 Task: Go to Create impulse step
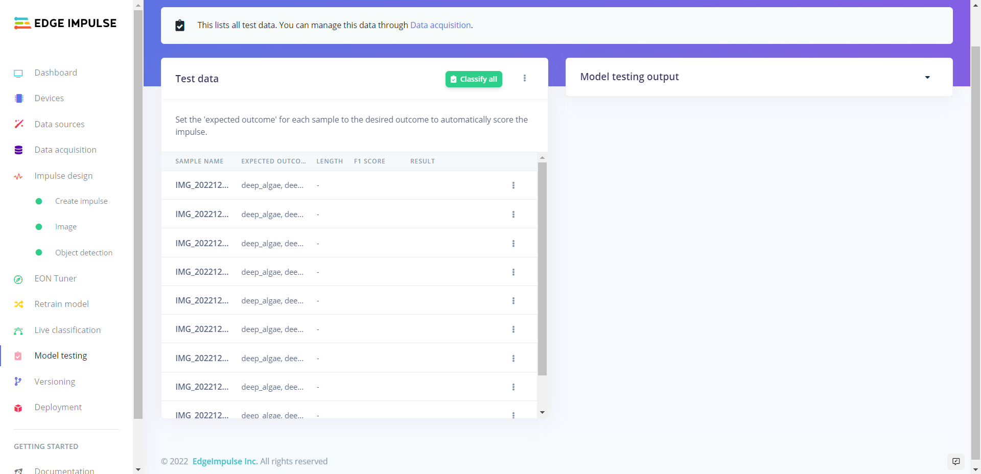pos(81,201)
